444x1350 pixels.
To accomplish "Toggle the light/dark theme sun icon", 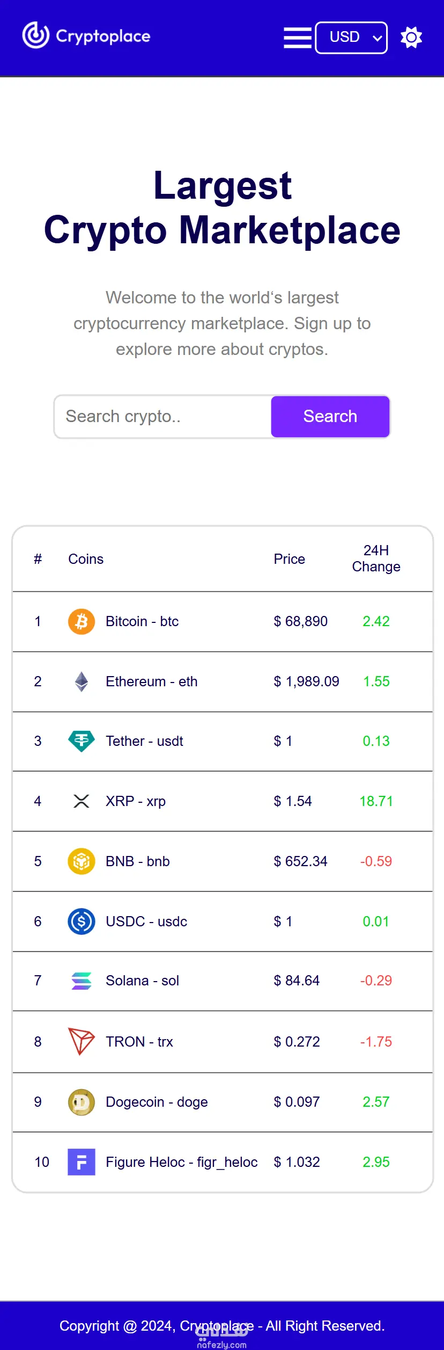I will pyautogui.click(x=411, y=37).
